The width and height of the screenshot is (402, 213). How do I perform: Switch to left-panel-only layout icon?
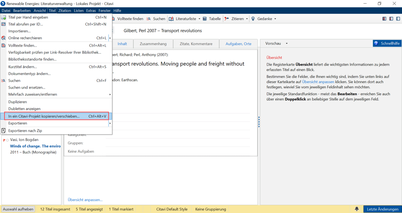point(384,19)
